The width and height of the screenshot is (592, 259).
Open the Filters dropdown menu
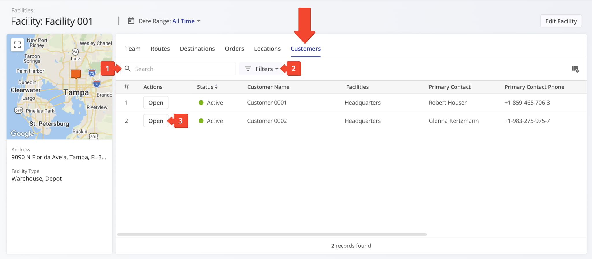263,69
